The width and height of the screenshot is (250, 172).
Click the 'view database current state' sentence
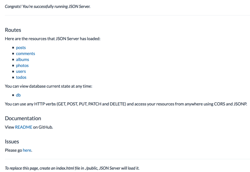(x=48, y=86)
